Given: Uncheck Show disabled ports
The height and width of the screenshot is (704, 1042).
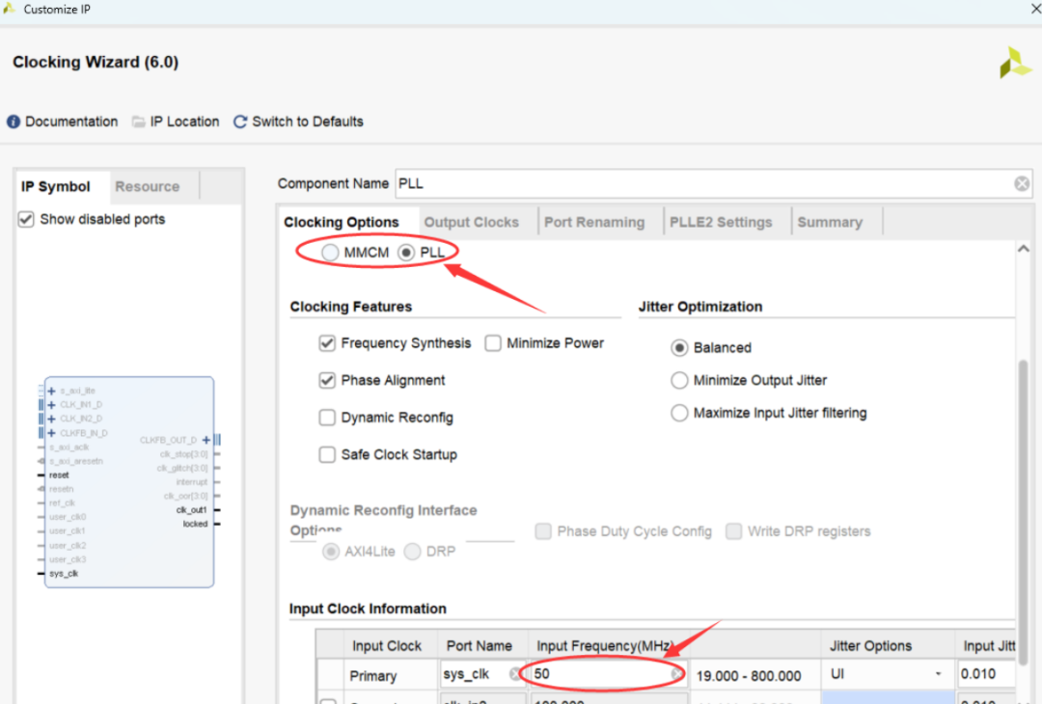Looking at the screenshot, I should pyautogui.click(x=26, y=220).
